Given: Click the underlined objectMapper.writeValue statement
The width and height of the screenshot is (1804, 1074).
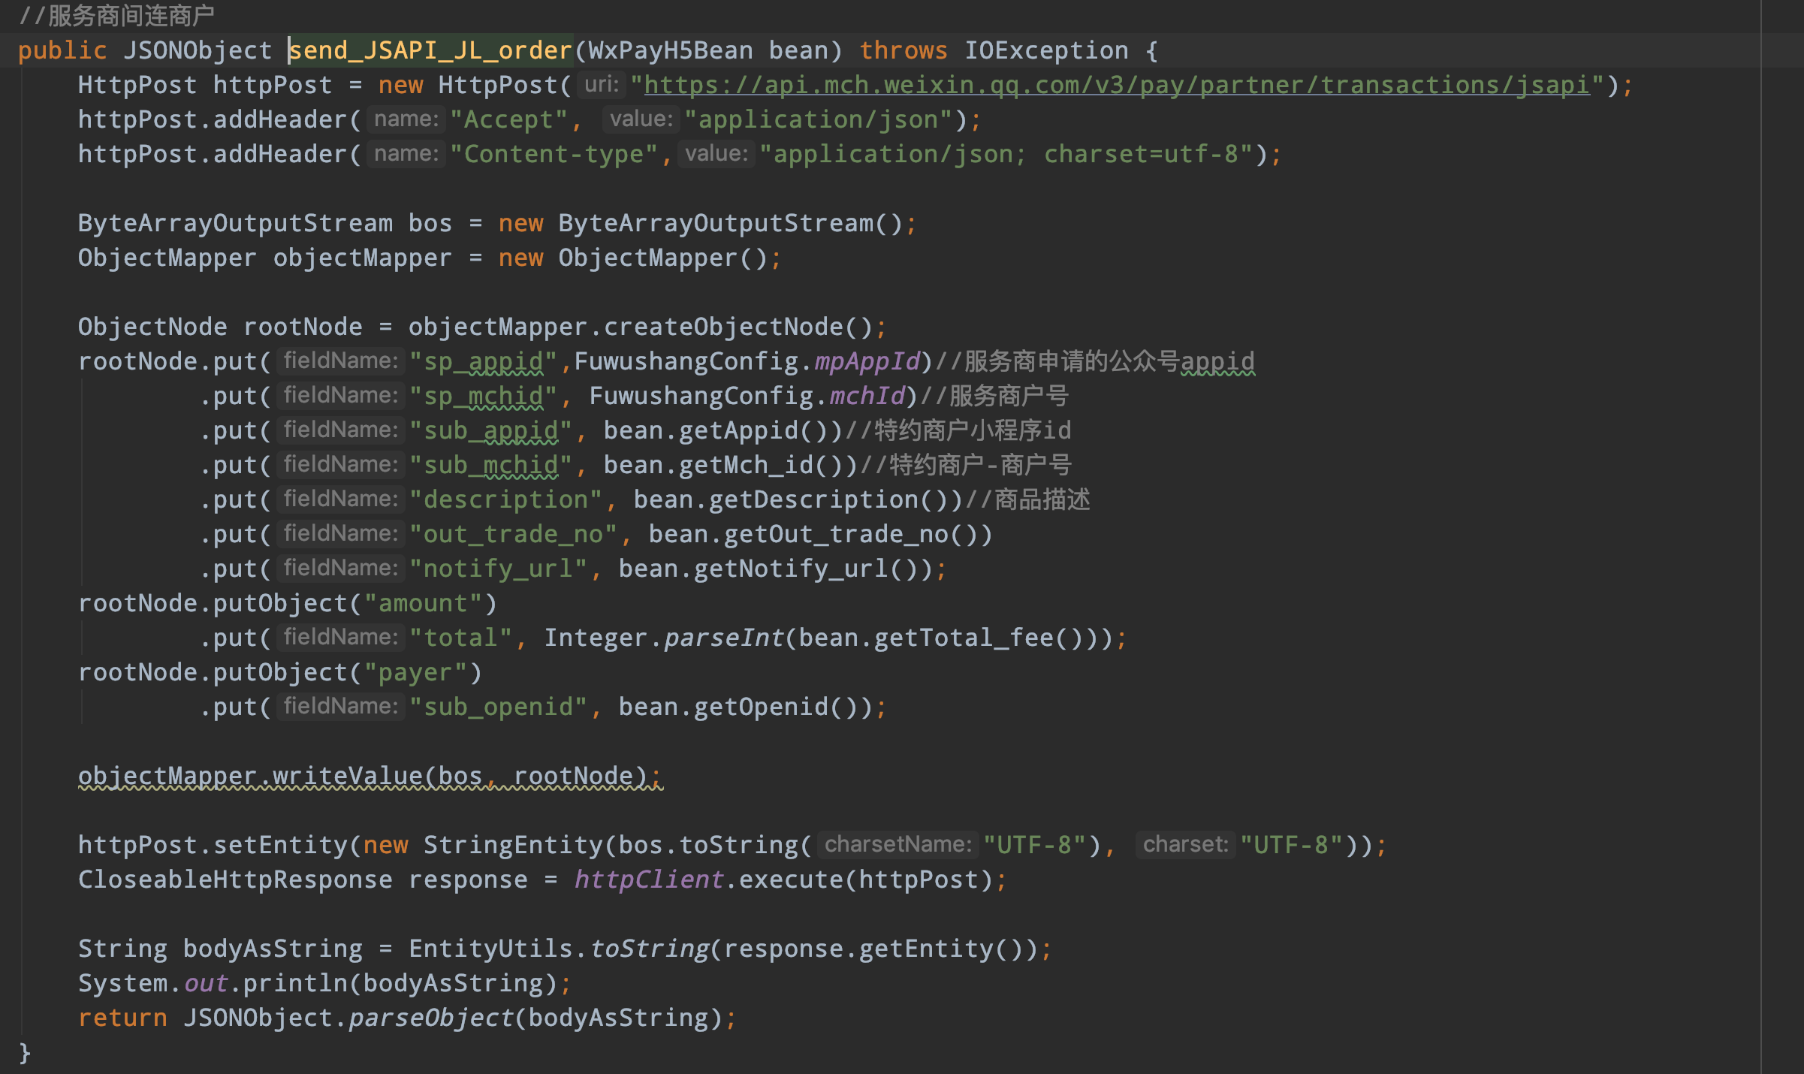Looking at the screenshot, I should tap(370, 776).
